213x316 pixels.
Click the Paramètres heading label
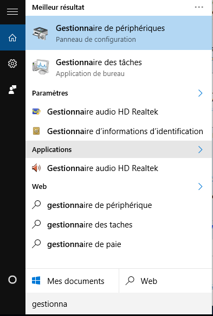point(50,93)
